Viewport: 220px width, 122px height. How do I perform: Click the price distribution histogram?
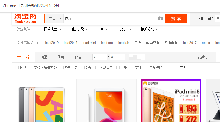click(137, 57)
